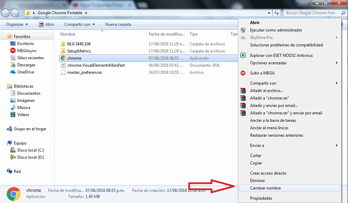
Task: Click the OneDrive cloud icon
Action: click(13, 72)
